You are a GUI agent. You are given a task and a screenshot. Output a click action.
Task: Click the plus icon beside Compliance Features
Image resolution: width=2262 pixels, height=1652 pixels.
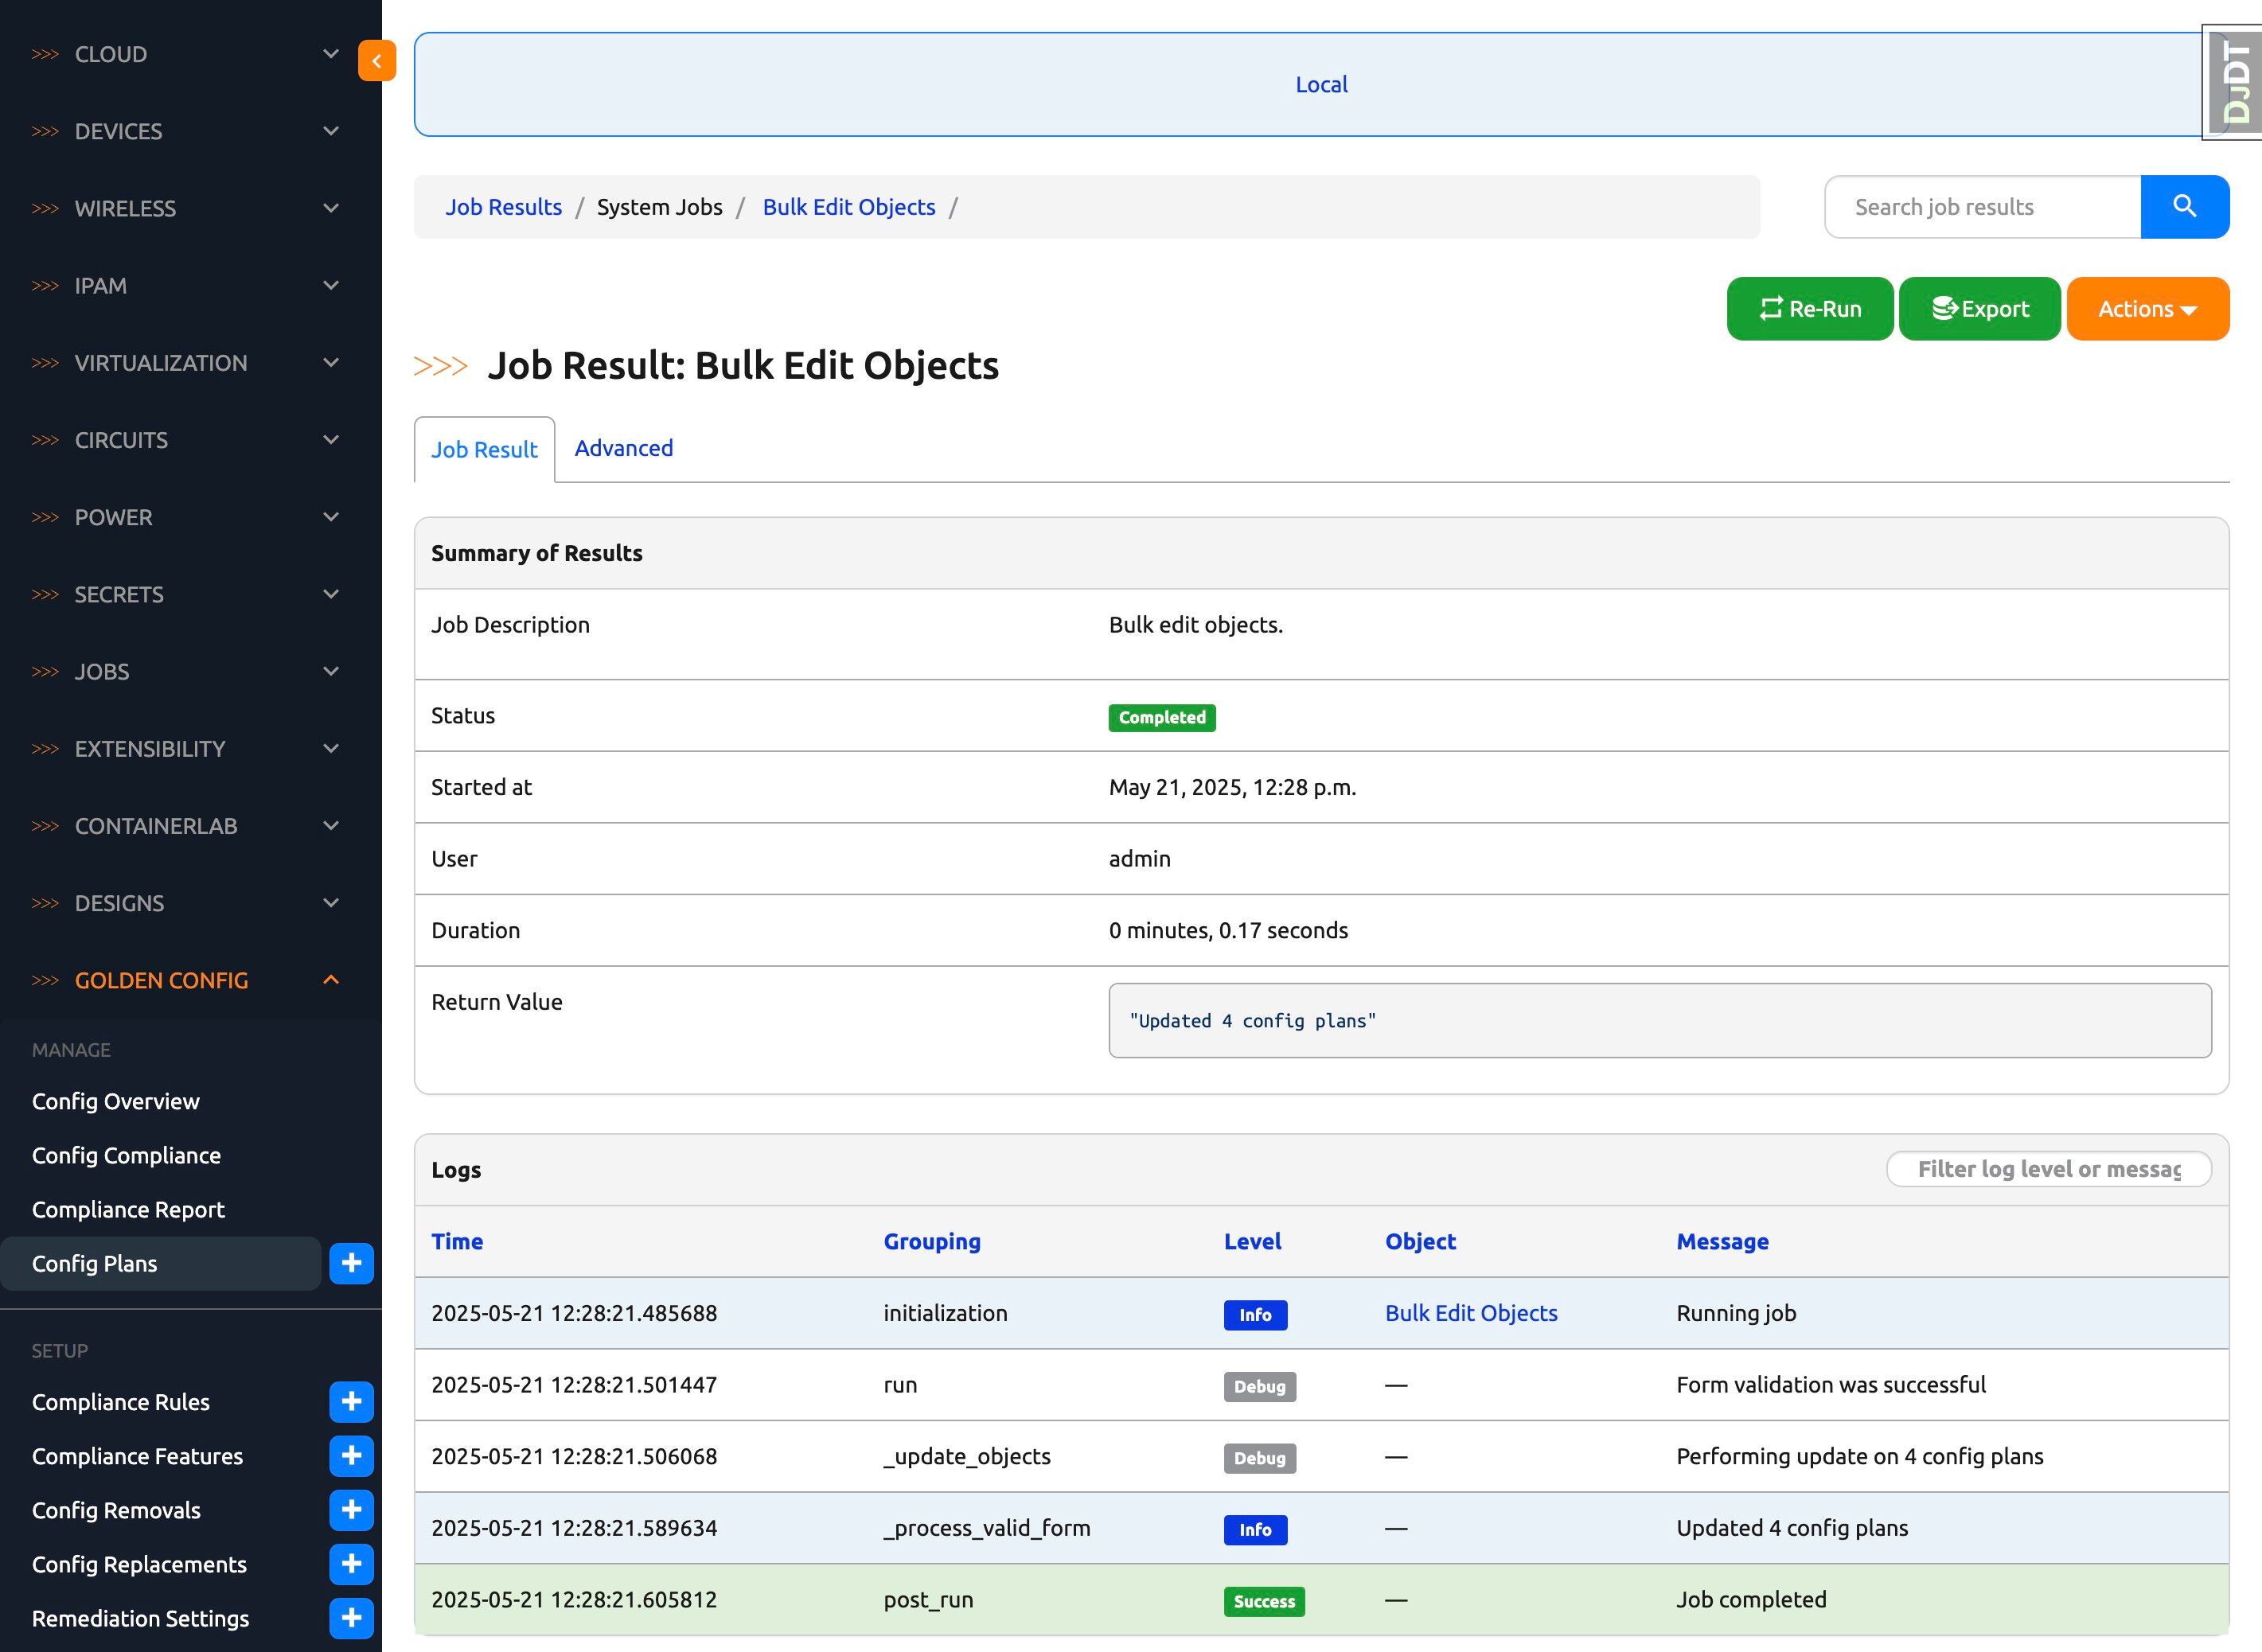tap(351, 1455)
